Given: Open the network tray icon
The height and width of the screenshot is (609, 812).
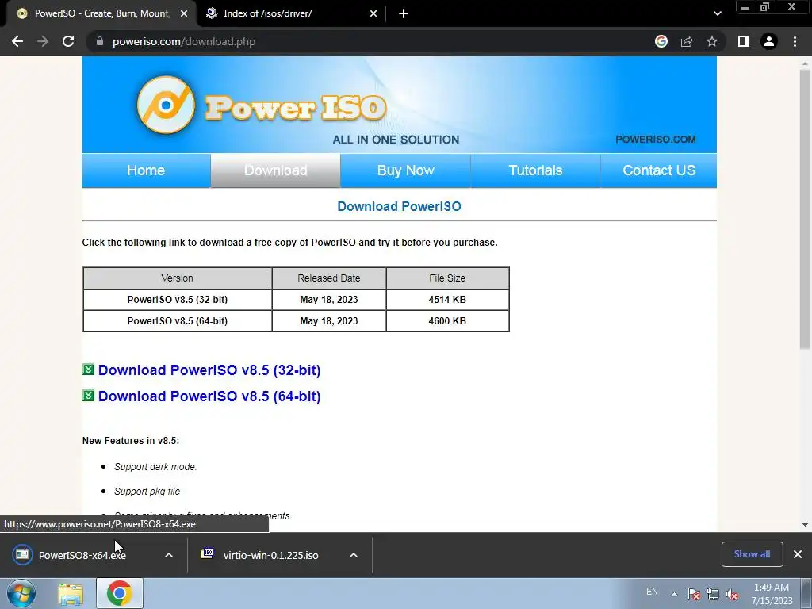Looking at the screenshot, I should [713, 594].
